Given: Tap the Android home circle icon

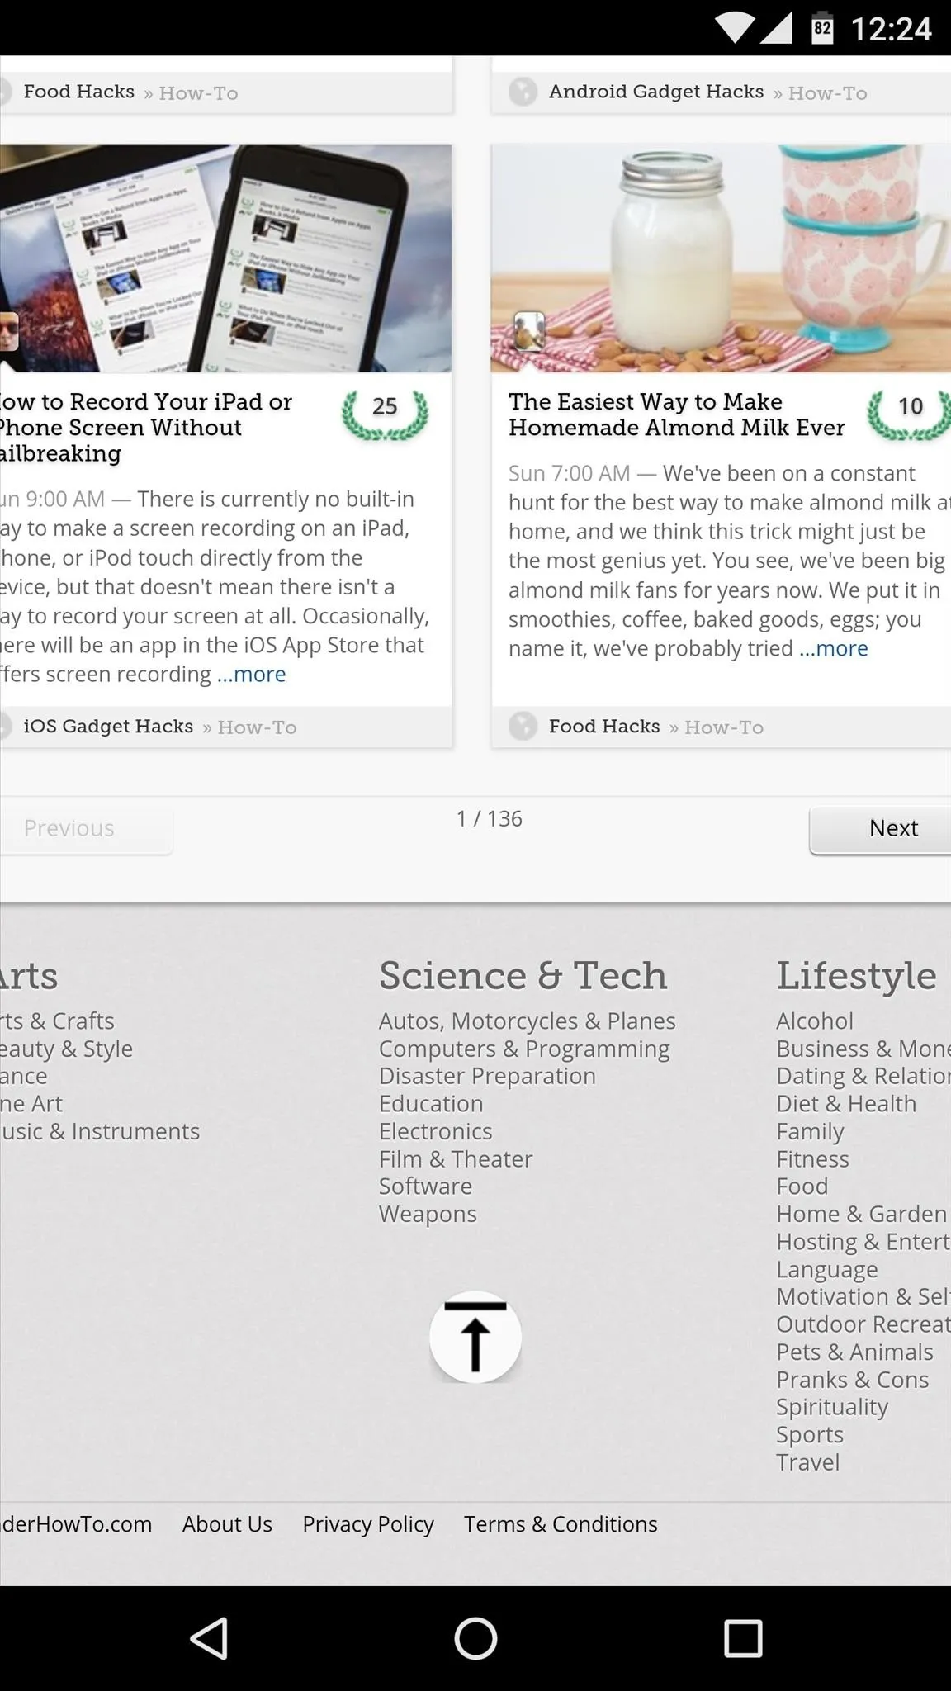Looking at the screenshot, I should [475, 1638].
